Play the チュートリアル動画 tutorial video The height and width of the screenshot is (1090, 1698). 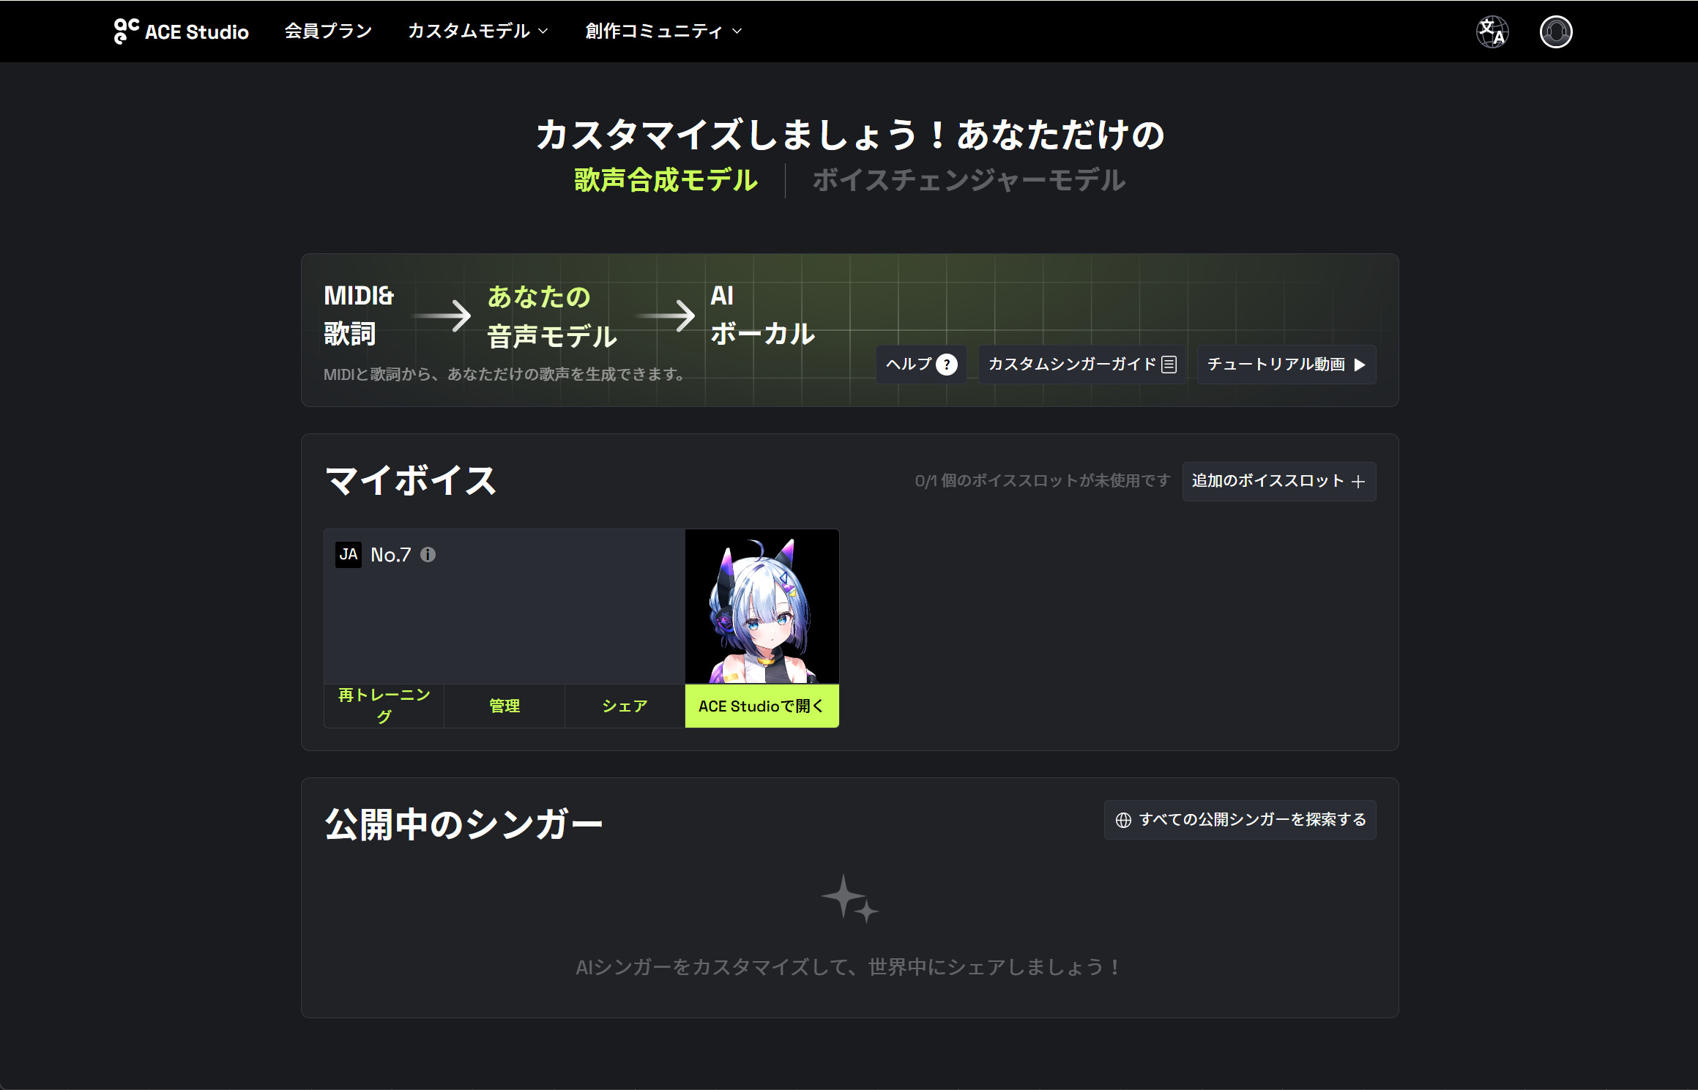(x=1286, y=365)
